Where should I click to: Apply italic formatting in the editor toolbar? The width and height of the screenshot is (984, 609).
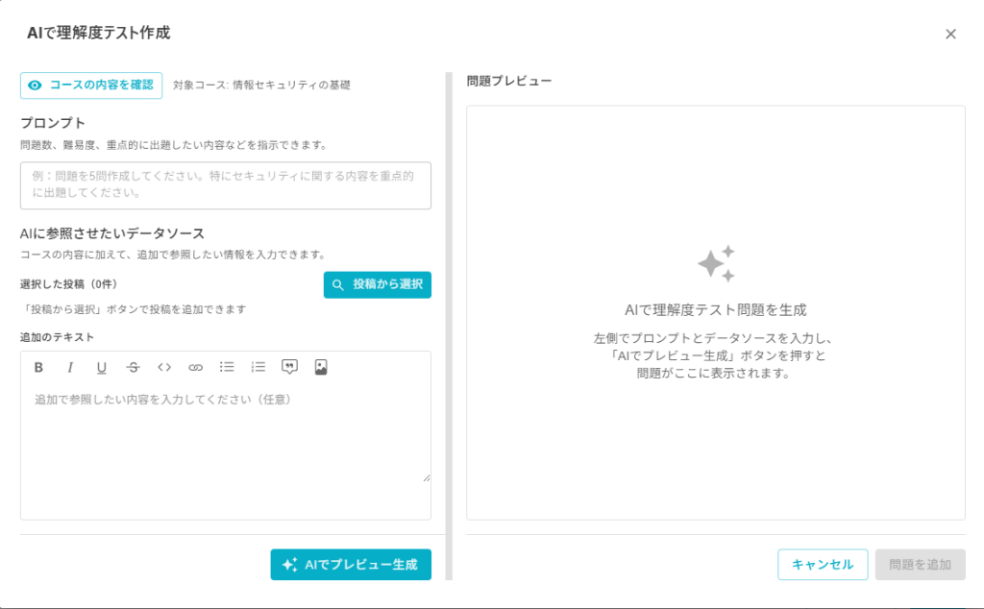[70, 367]
